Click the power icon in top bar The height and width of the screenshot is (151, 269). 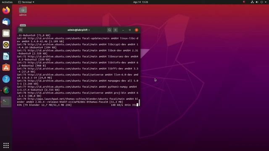(261, 2)
